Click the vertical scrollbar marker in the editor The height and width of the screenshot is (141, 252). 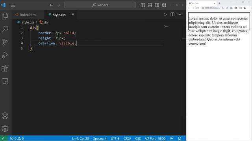(184, 38)
